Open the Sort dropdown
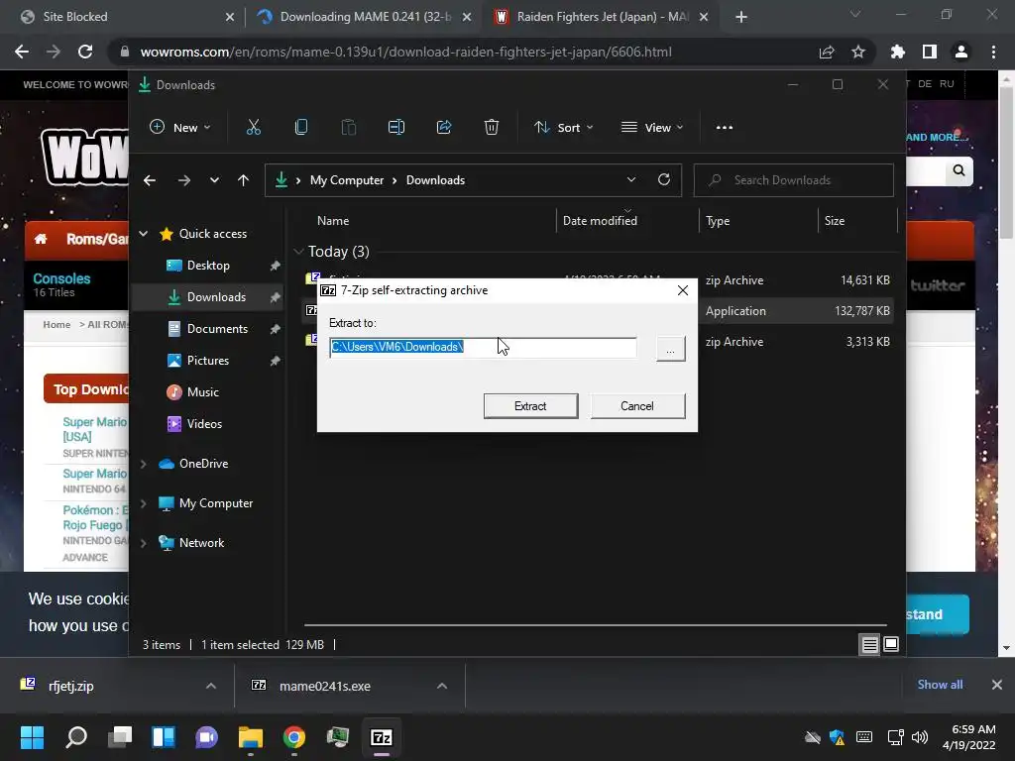Viewport: 1015px width, 761px height. pyautogui.click(x=563, y=128)
